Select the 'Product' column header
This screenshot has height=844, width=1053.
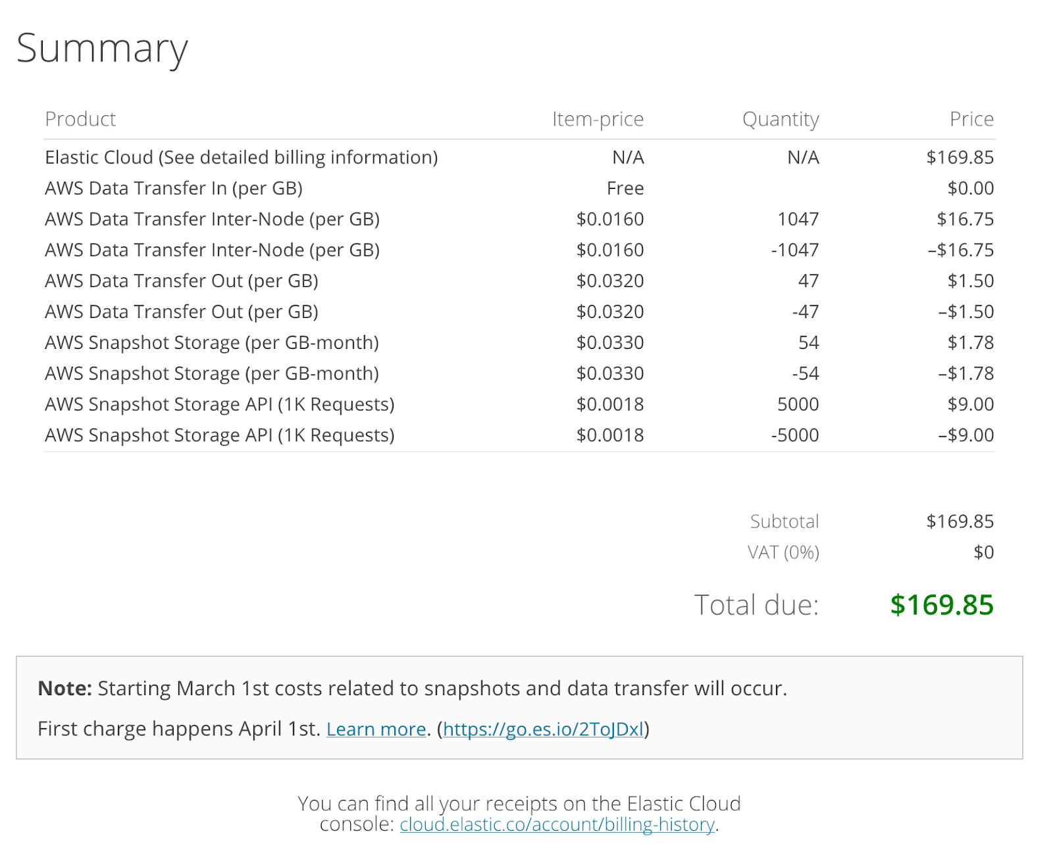coord(80,119)
